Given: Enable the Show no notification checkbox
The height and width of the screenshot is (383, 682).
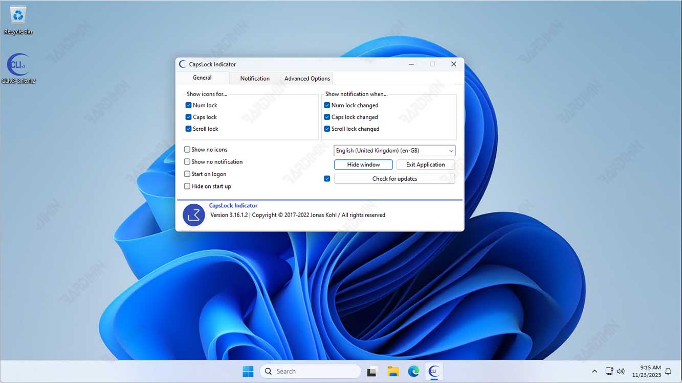Looking at the screenshot, I should click(x=187, y=162).
